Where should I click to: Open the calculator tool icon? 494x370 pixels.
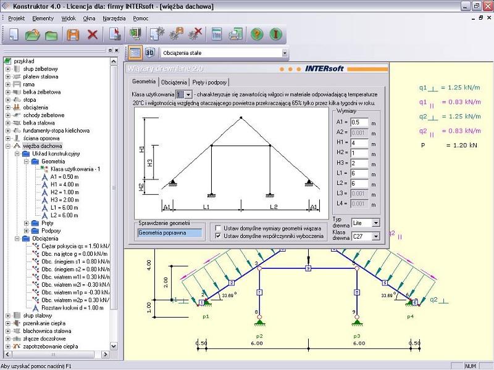click(217, 34)
